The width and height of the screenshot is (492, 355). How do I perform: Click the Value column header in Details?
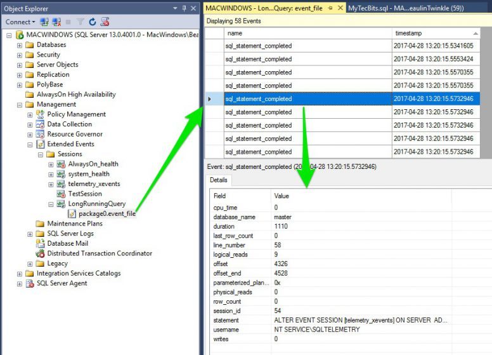361,196
